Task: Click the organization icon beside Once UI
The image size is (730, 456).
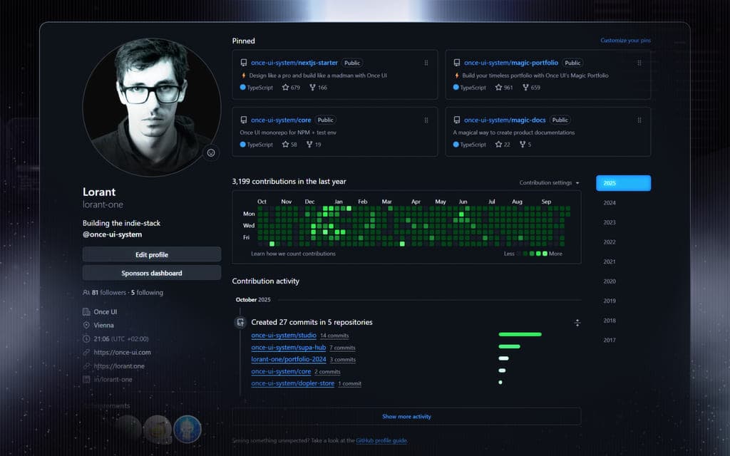Action: coord(86,311)
